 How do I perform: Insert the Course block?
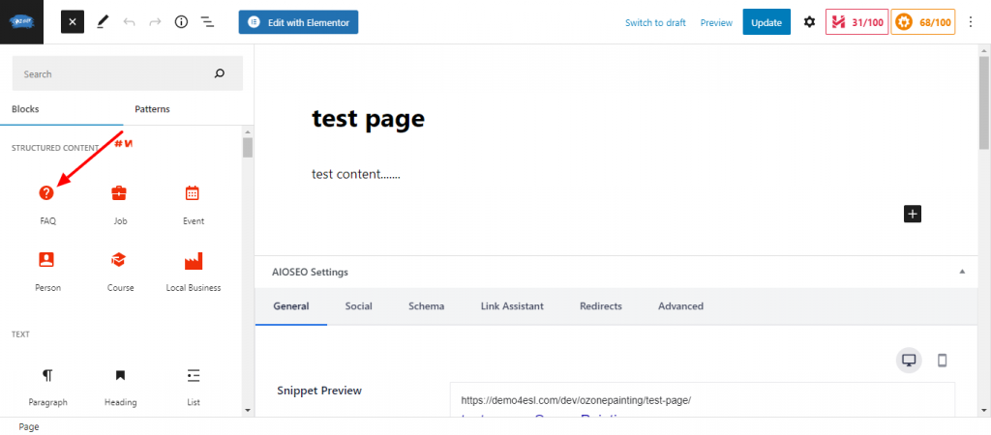click(x=120, y=271)
